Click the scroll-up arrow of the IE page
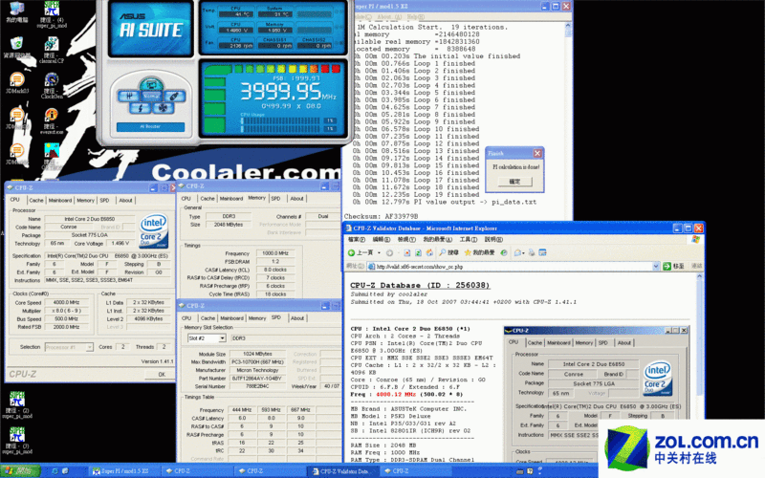 pos(699,276)
